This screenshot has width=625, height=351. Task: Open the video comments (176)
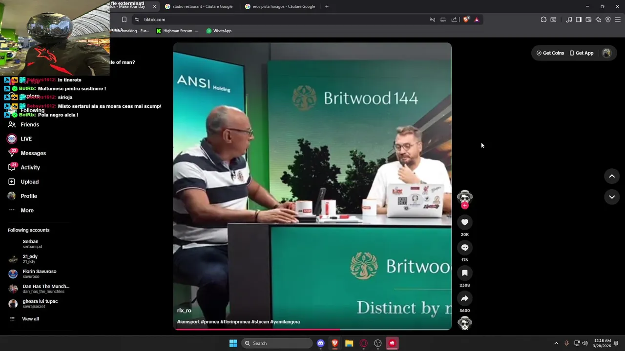coord(464,248)
